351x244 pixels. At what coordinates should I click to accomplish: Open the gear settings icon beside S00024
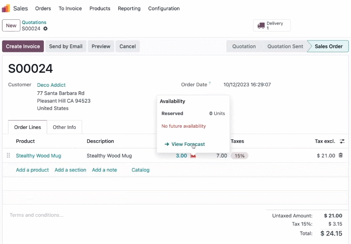tap(46, 29)
